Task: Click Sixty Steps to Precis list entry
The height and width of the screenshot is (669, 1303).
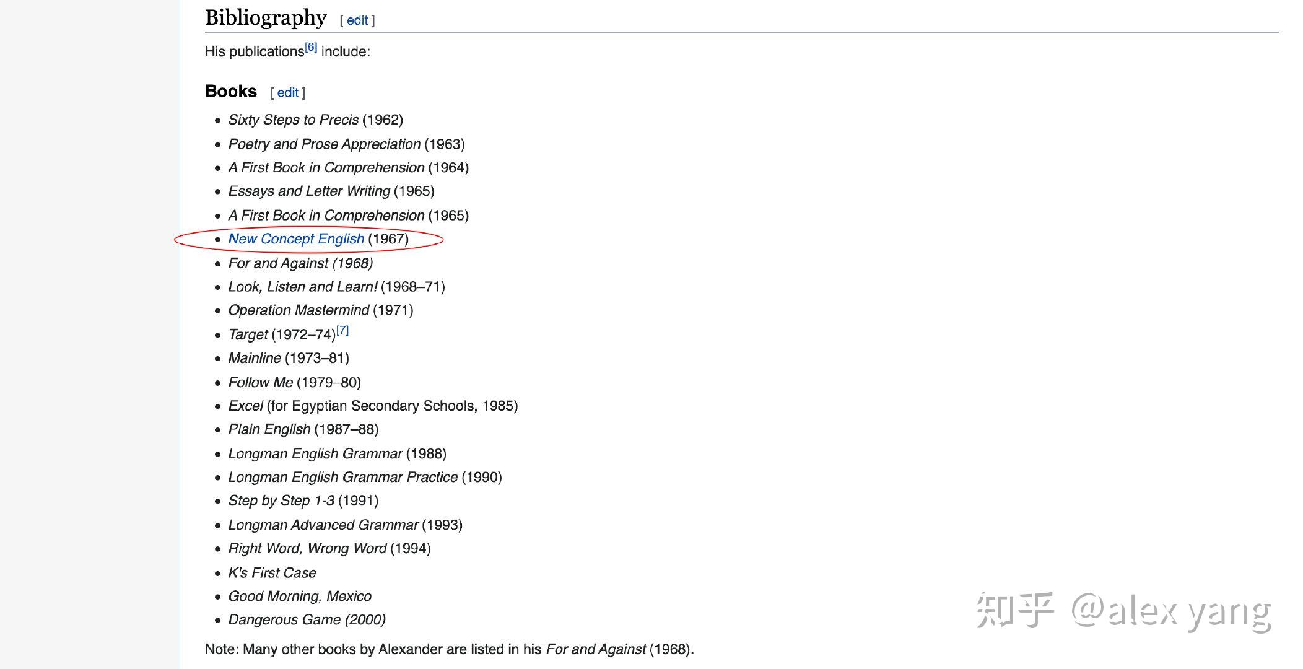Action: tap(293, 120)
